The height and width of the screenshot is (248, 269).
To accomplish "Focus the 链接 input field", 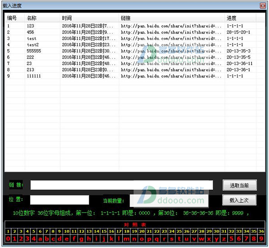I will [121, 185].
